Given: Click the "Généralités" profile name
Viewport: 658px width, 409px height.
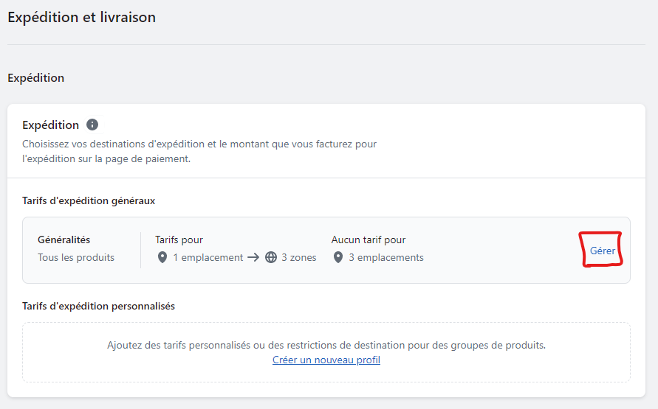Looking at the screenshot, I should pyautogui.click(x=64, y=240).
